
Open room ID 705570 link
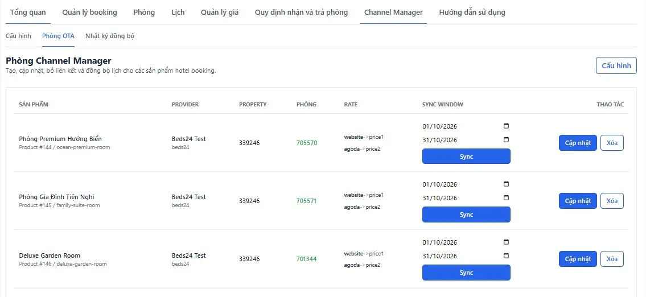[307, 143]
